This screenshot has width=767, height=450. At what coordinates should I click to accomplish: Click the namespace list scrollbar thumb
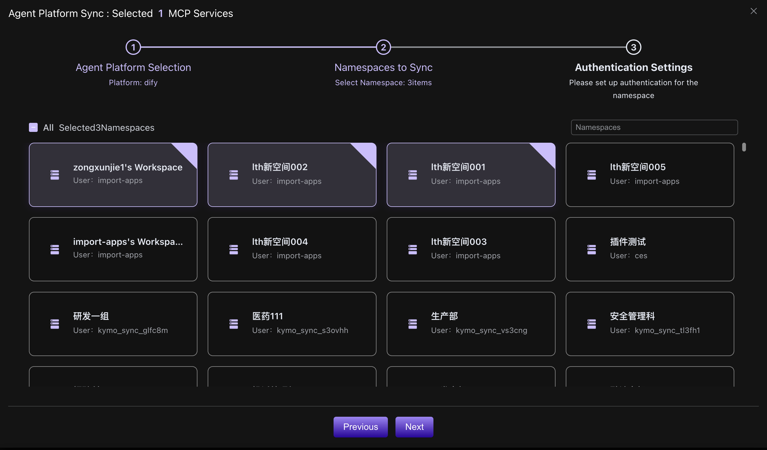(x=744, y=147)
